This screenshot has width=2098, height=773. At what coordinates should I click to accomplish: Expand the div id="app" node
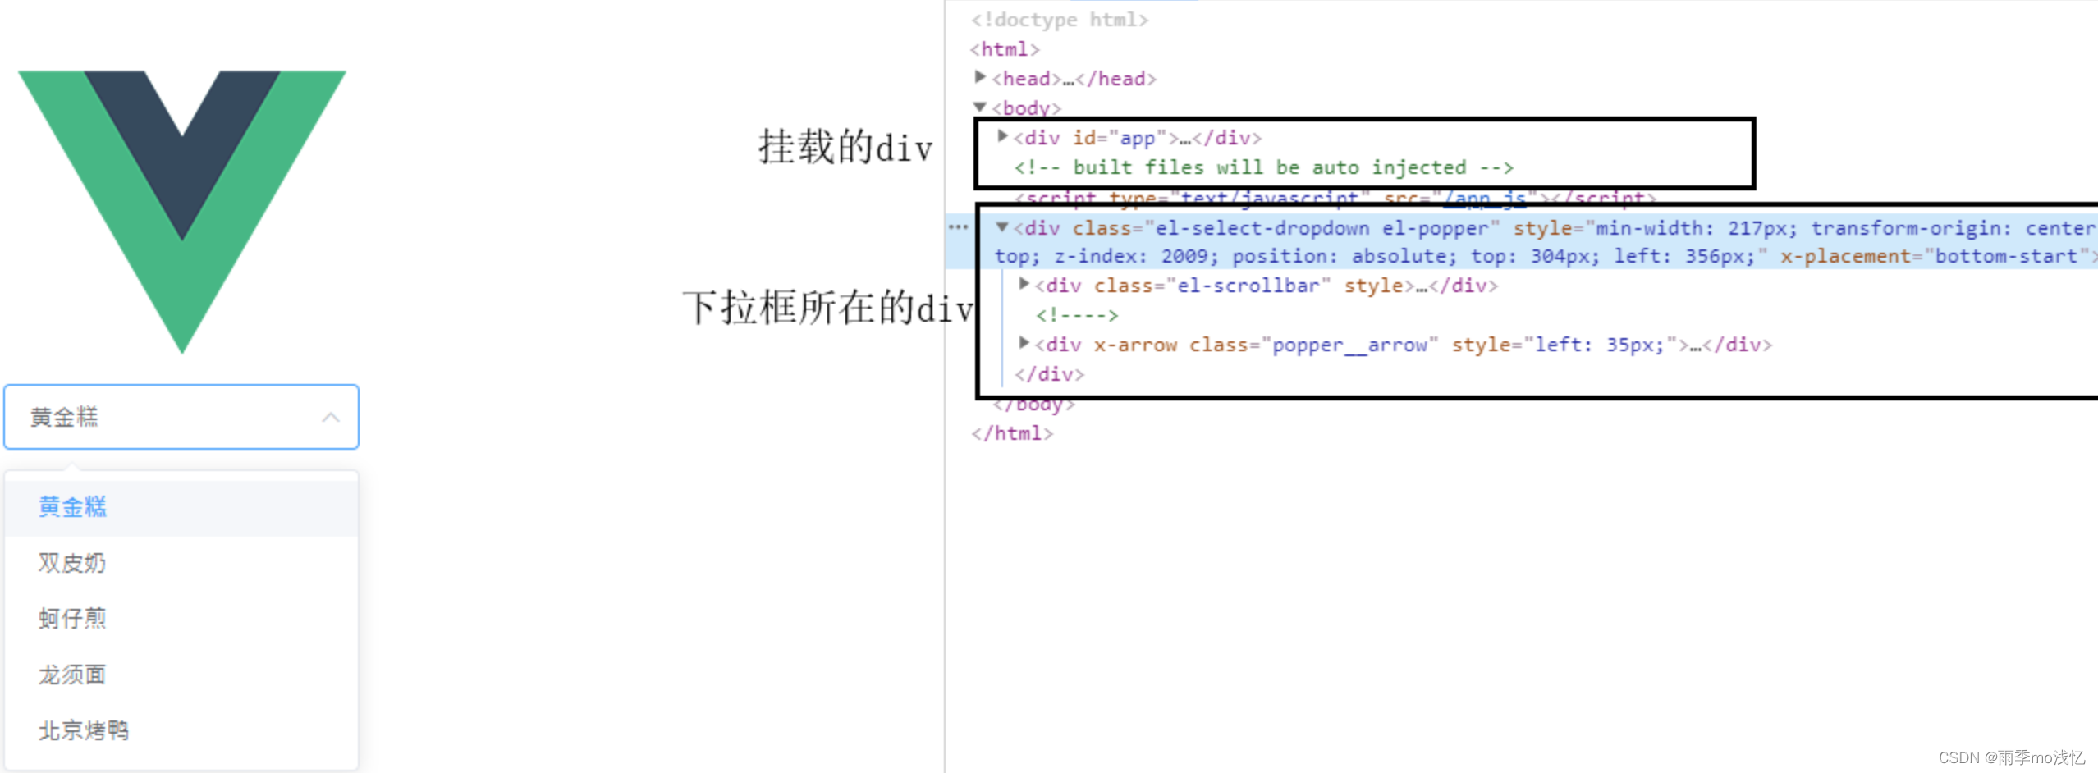coord(1002,136)
